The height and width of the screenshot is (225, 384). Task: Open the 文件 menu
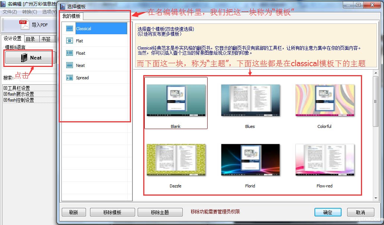tap(10, 12)
